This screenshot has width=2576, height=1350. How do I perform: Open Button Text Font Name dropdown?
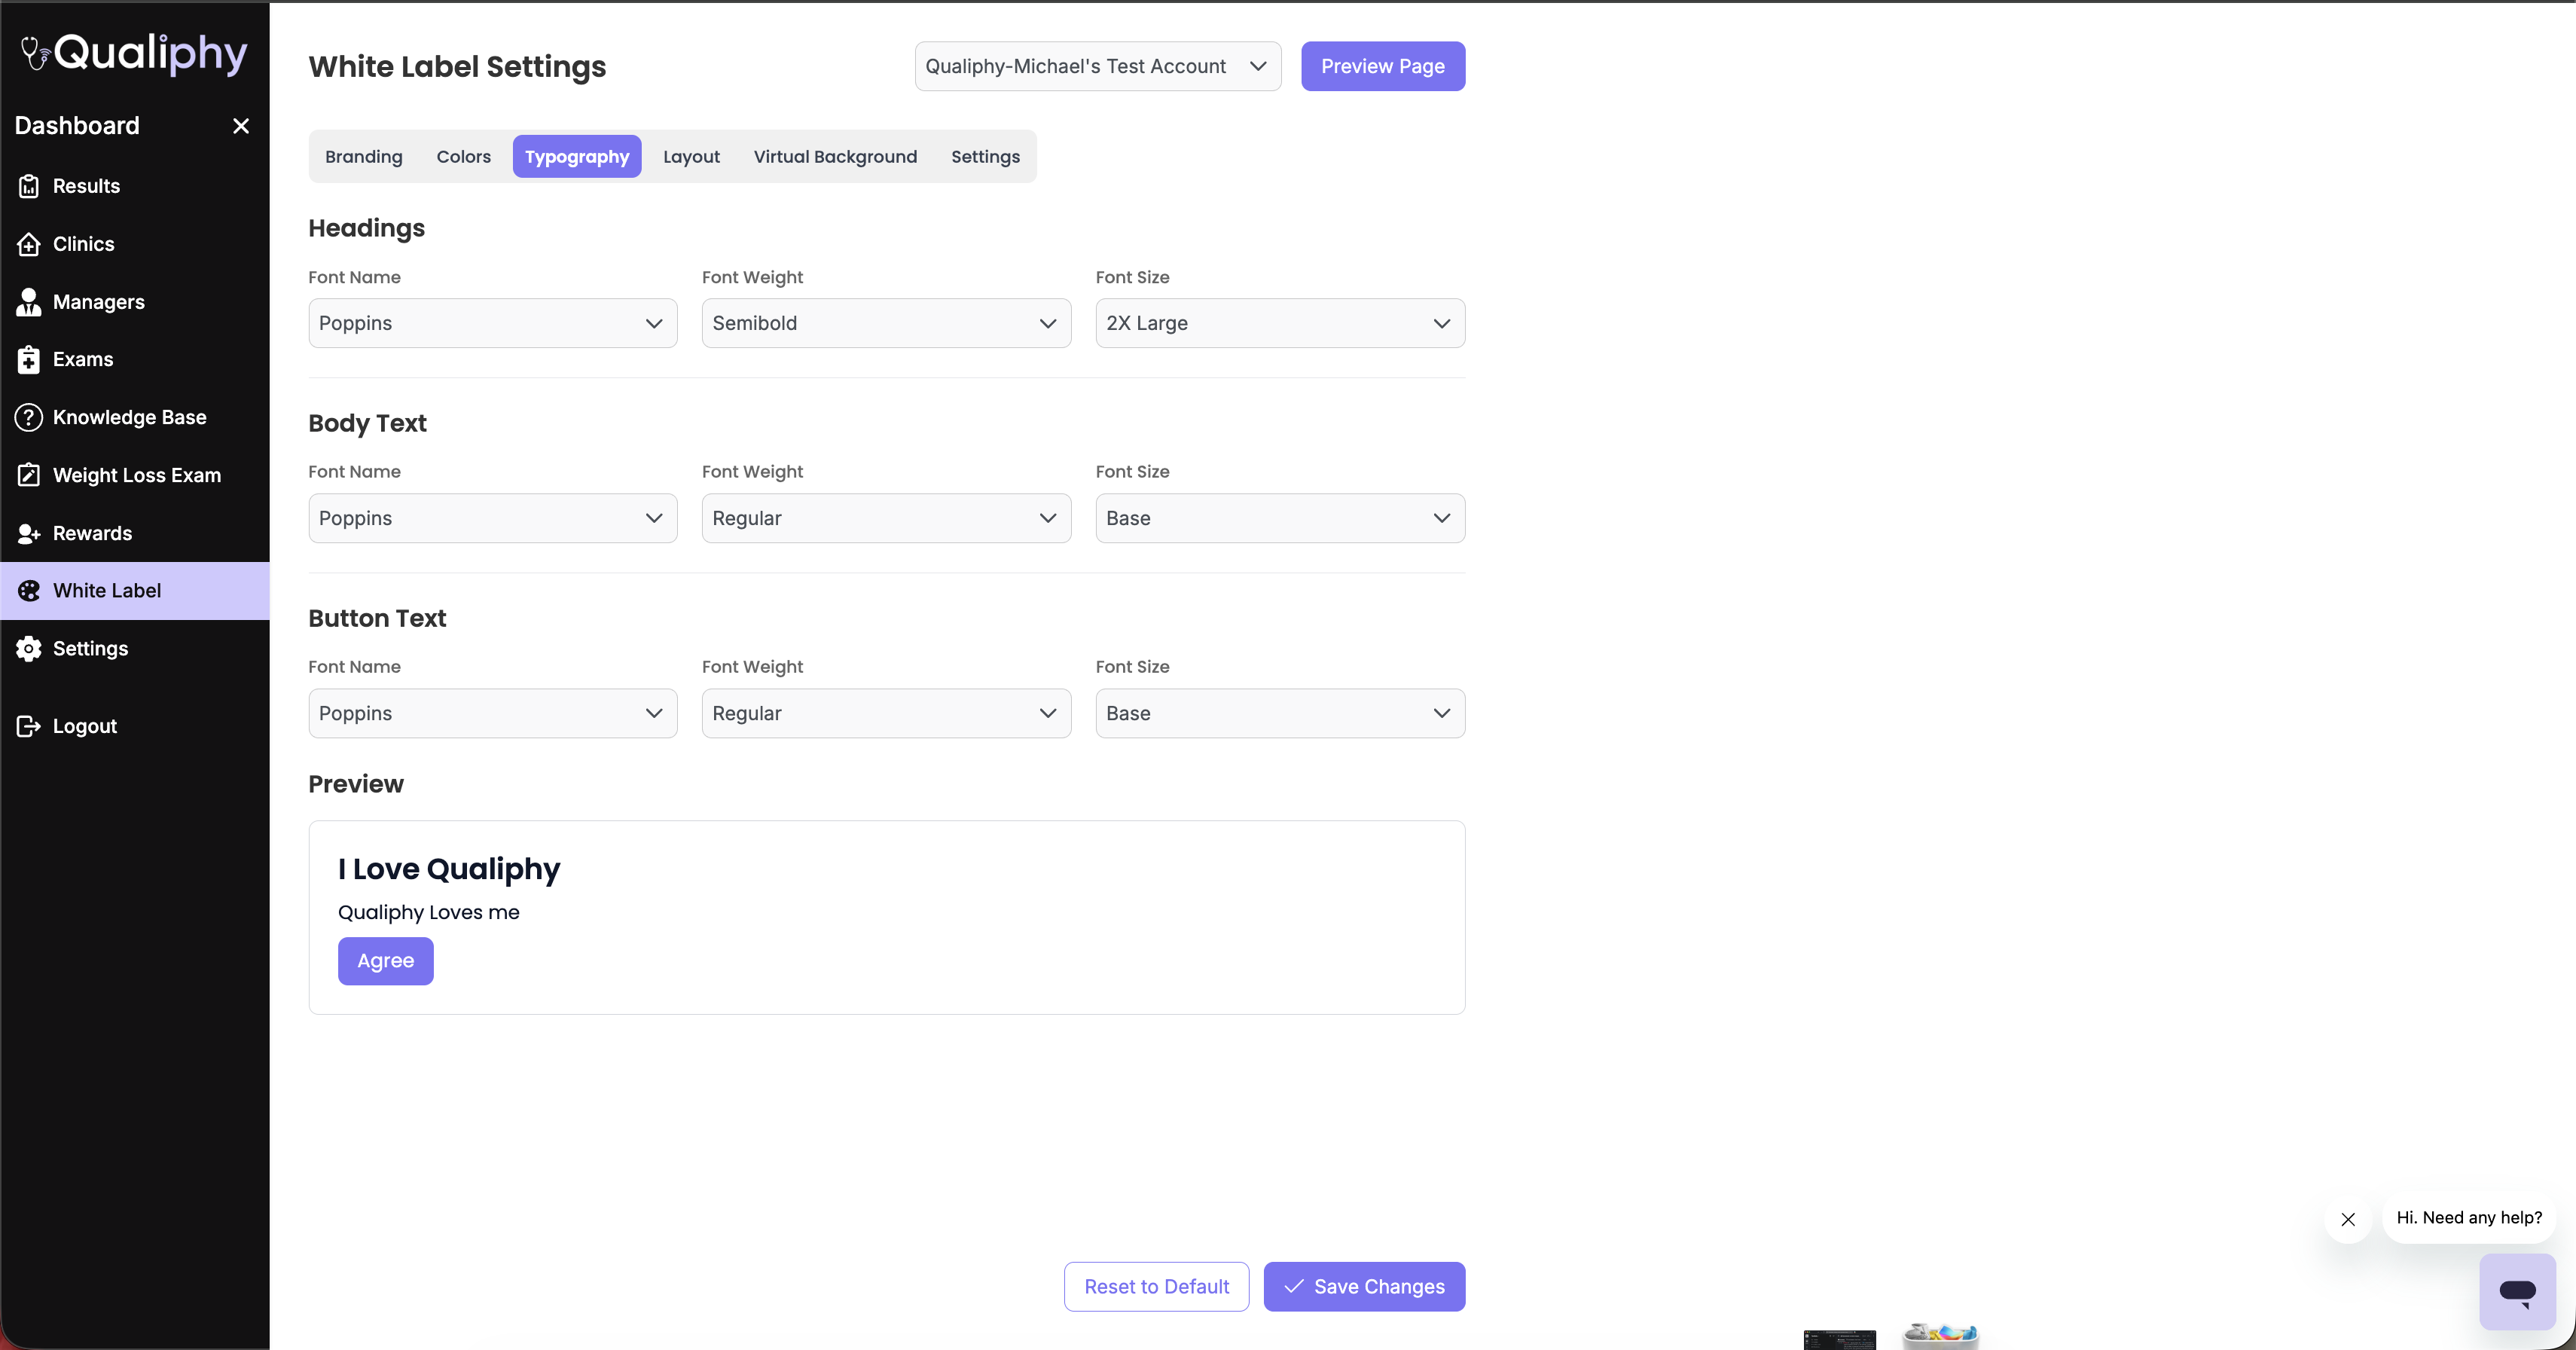point(493,713)
